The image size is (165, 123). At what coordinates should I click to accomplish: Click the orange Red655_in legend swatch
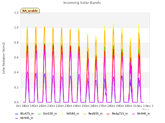pos(85,114)
